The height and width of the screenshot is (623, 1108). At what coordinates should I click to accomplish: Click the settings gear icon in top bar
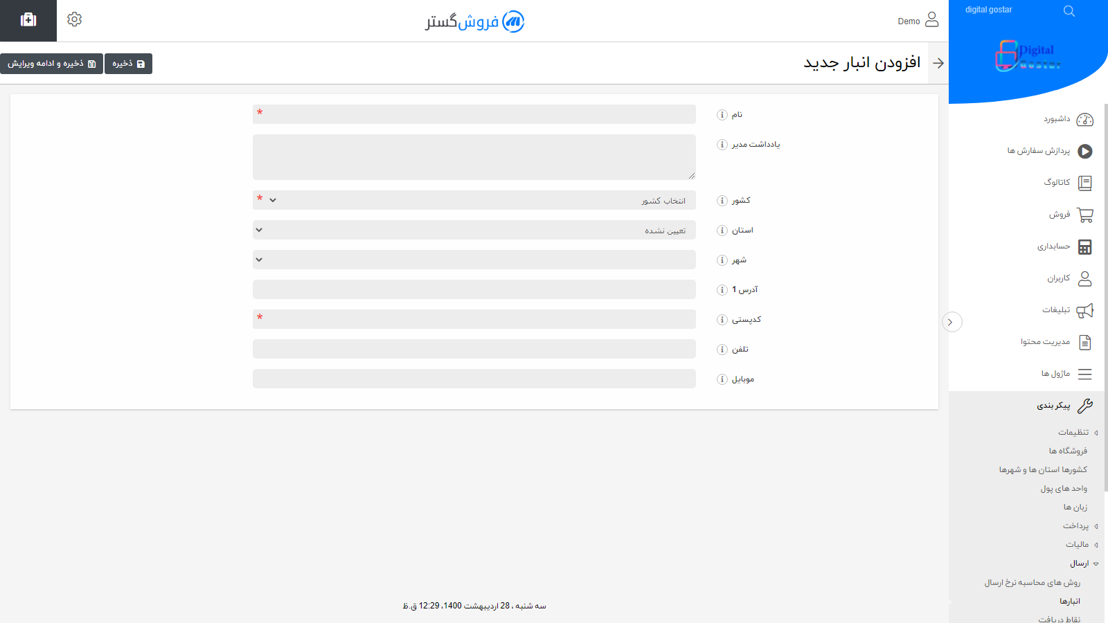[x=74, y=19]
